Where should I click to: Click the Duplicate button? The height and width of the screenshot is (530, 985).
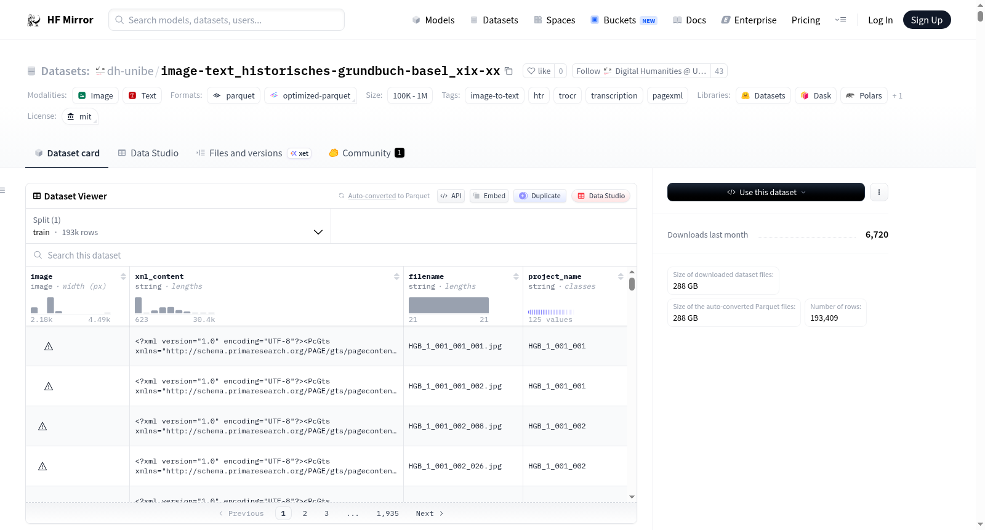coord(540,196)
